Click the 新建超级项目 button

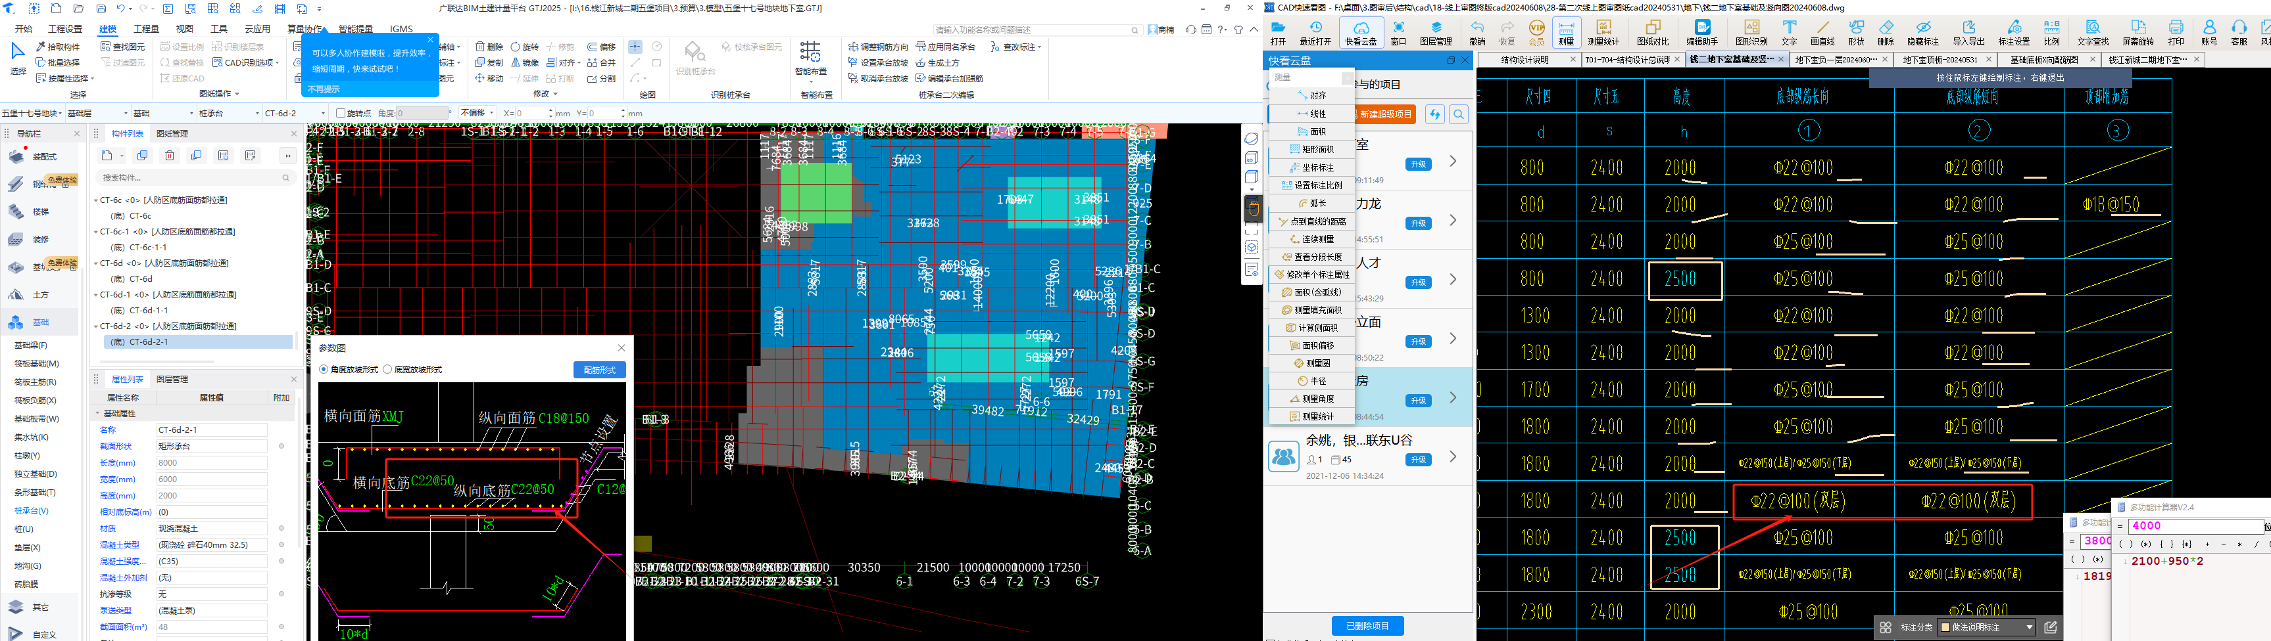[x=1386, y=114]
